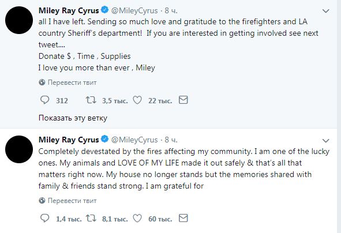Like the tweet with 60 тыс. likes

pyautogui.click(x=137, y=218)
